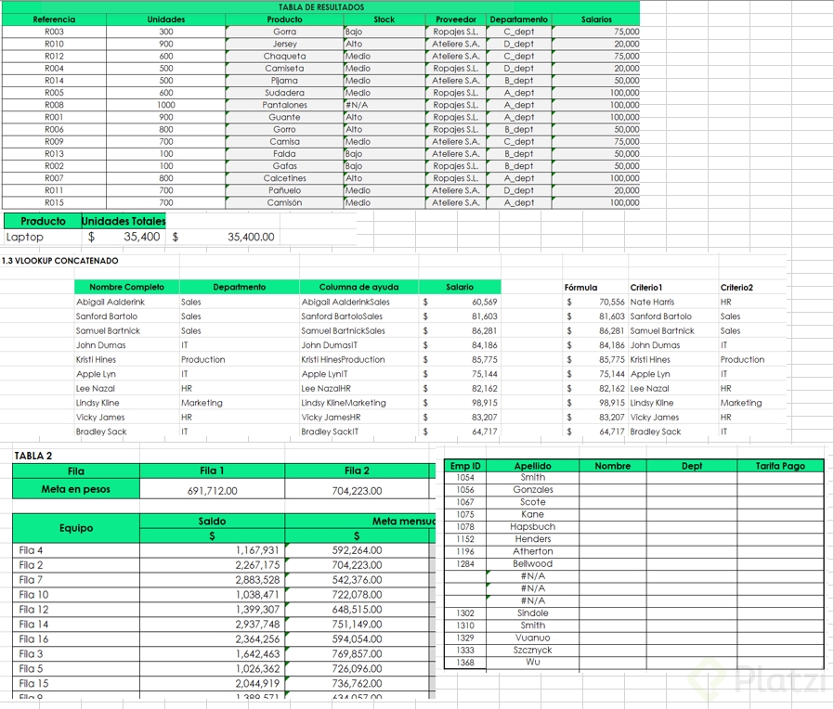Select the Columna de ayuda header
The width and height of the screenshot is (834, 709).
[358, 287]
